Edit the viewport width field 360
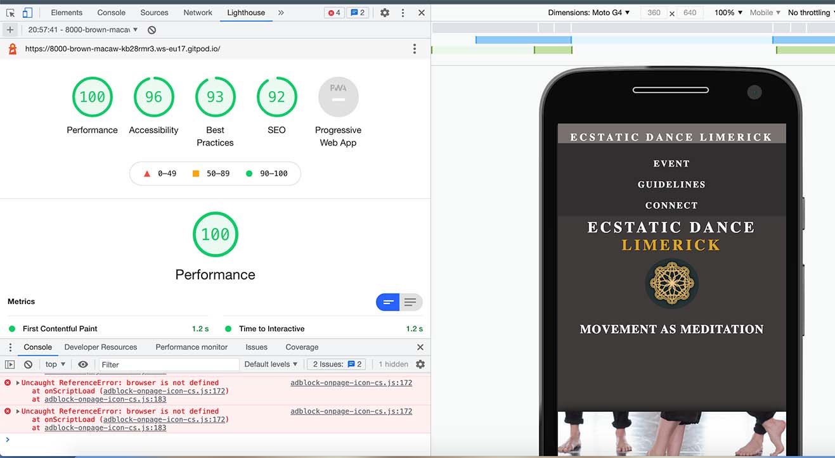The width and height of the screenshot is (835, 458). tap(654, 13)
